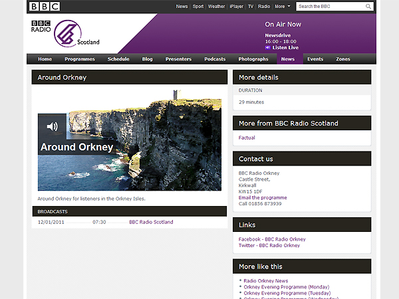The height and width of the screenshot is (299, 399).
Task: Click the 07:30 broadcast time
Action: [x=99, y=222]
